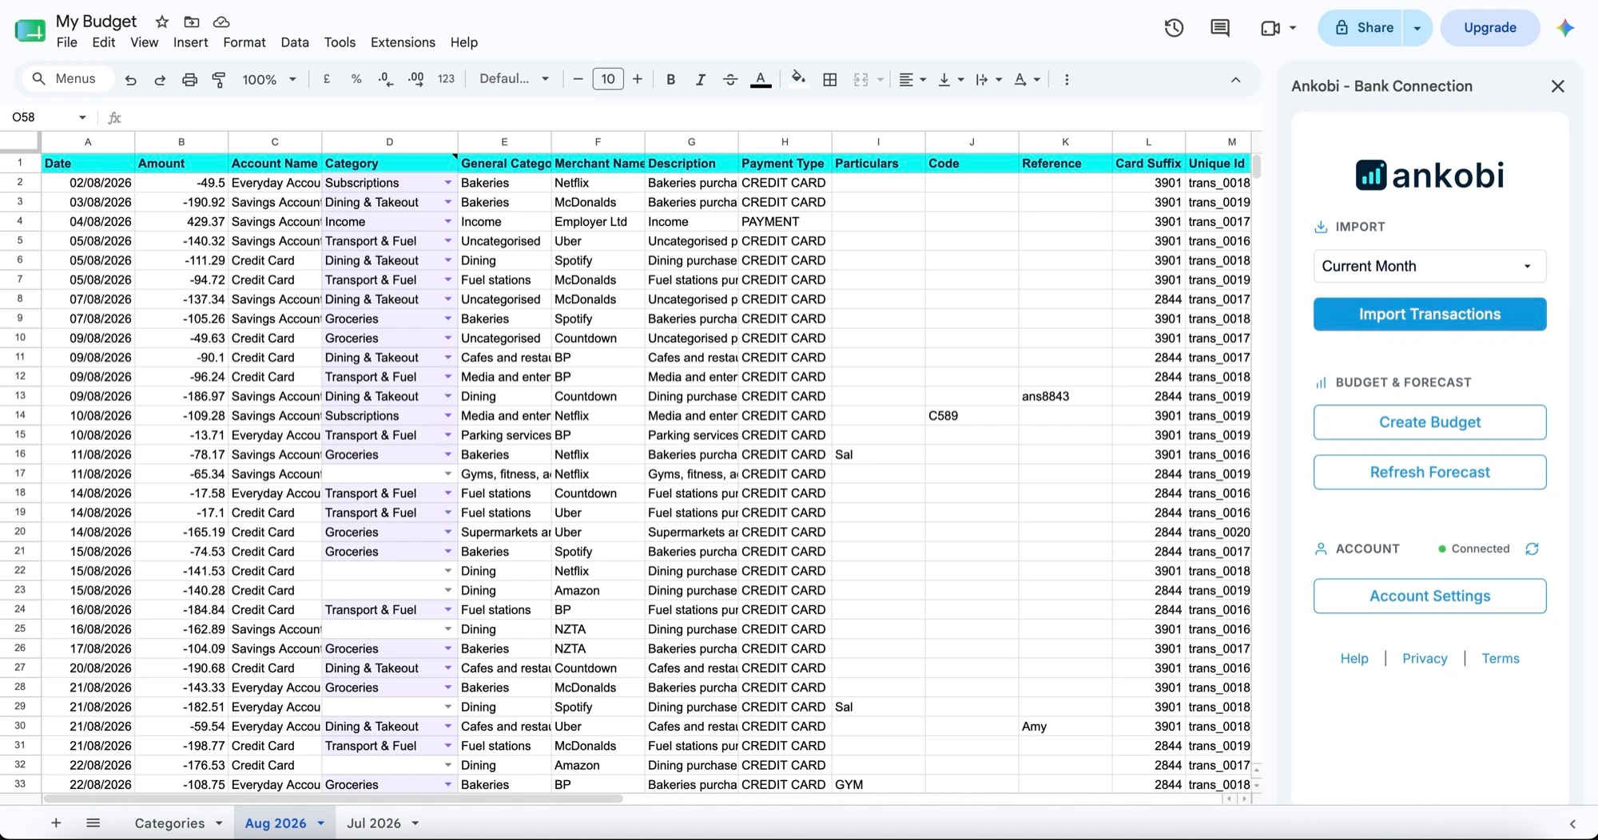Increase font size with plus button
This screenshot has width=1598, height=840.
638,79
